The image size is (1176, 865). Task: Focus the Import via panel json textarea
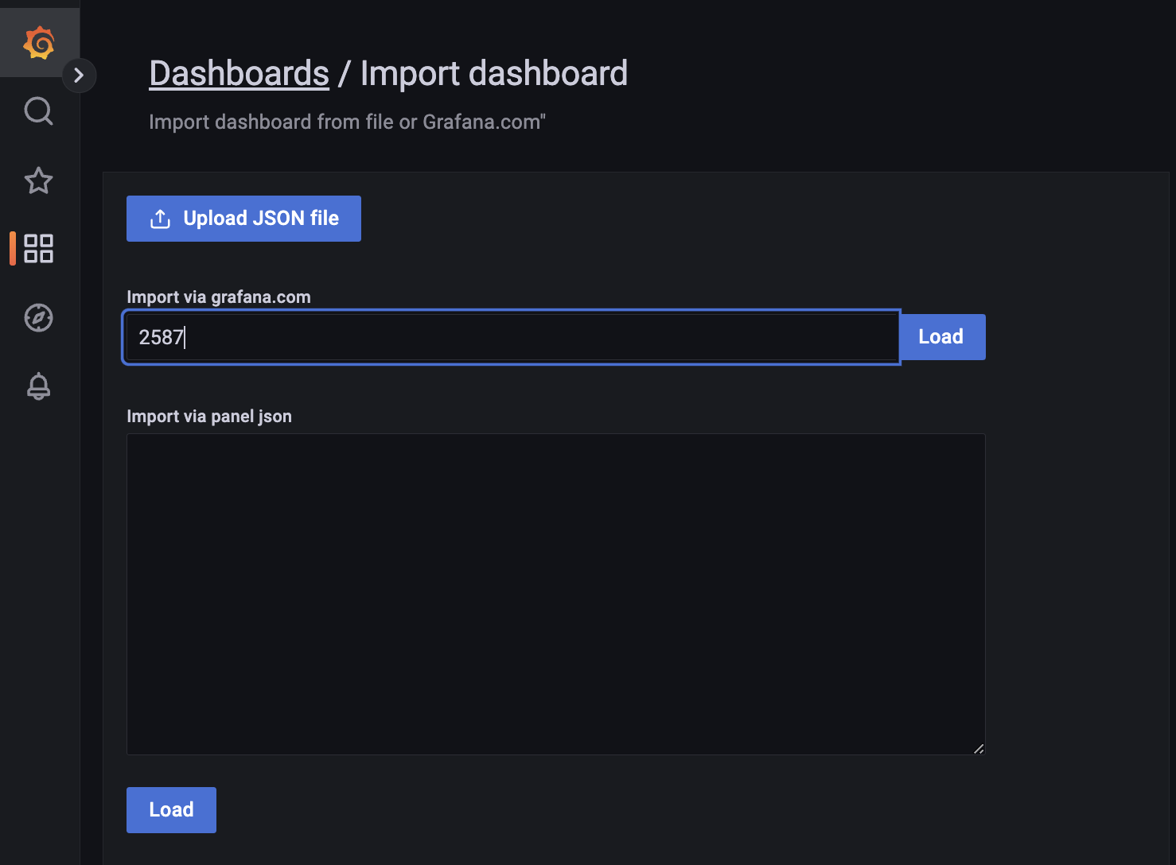coord(555,594)
